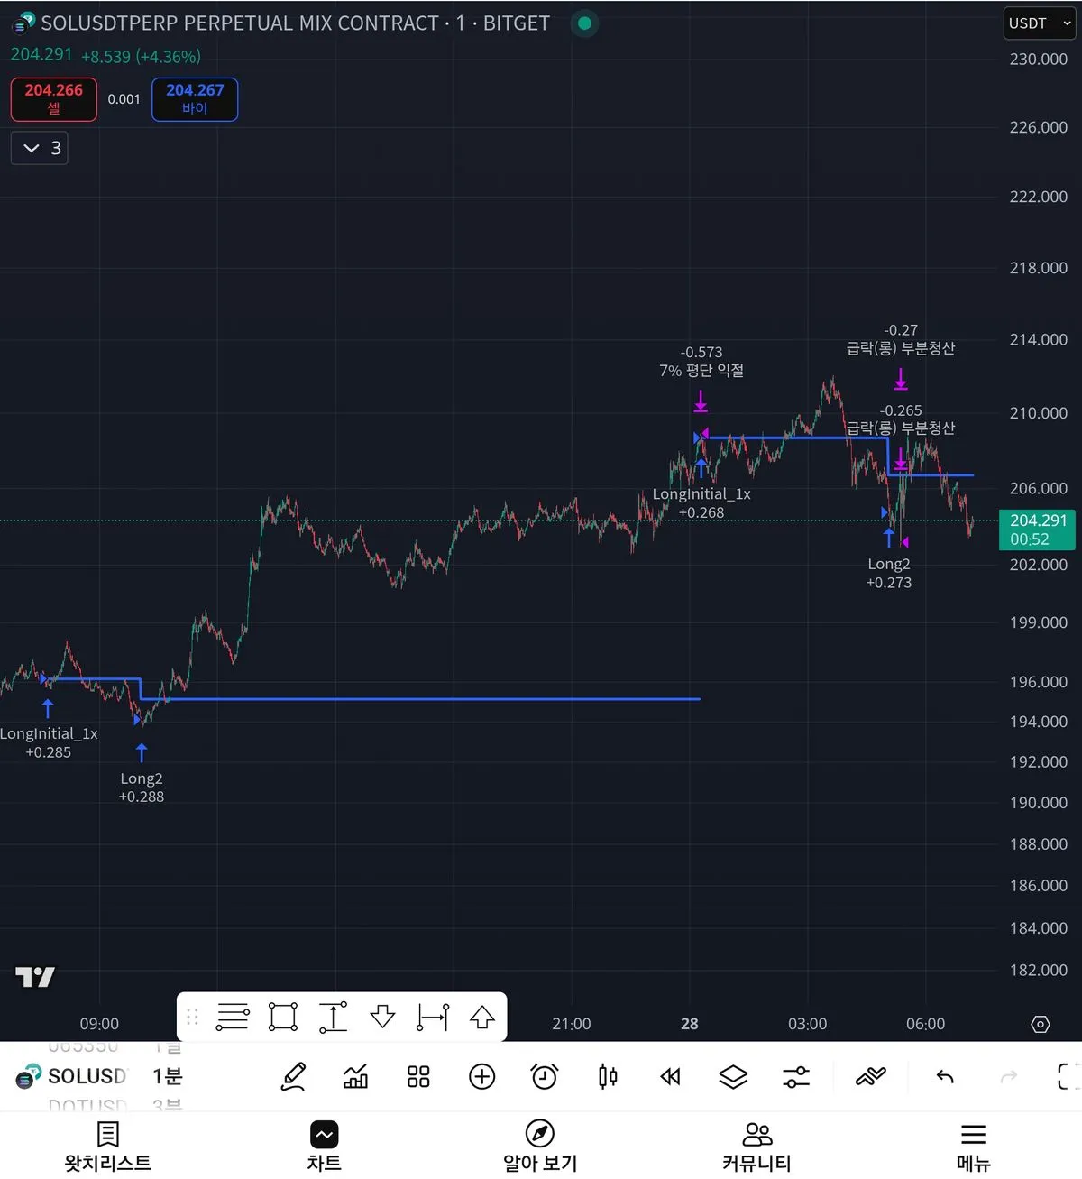Click the 03:00 time axis label
This screenshot has width=1082, height=1179.
coord(808,1024)
